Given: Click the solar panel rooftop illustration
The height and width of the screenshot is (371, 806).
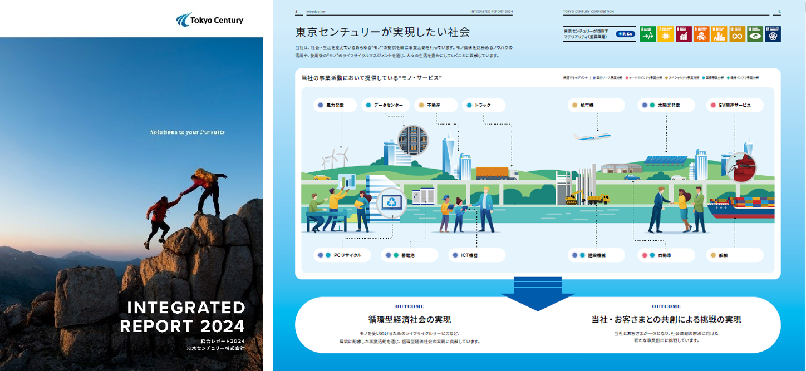Looking at the screenshot, I should coord(666,160).
